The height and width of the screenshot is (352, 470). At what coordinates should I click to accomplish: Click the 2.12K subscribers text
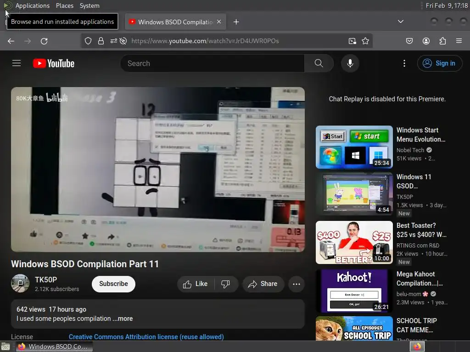(56, 289)
